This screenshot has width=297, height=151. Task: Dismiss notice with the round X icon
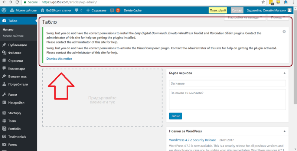click(284, 32)
